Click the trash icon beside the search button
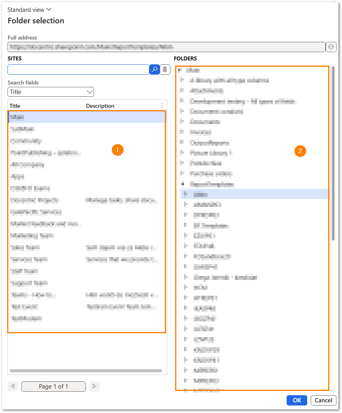 165,69
